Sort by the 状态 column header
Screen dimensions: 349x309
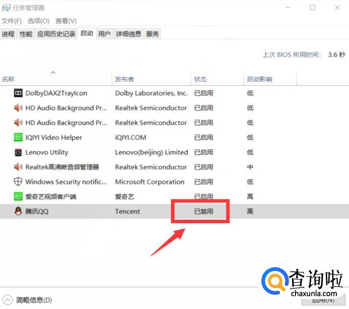(217, 79)
